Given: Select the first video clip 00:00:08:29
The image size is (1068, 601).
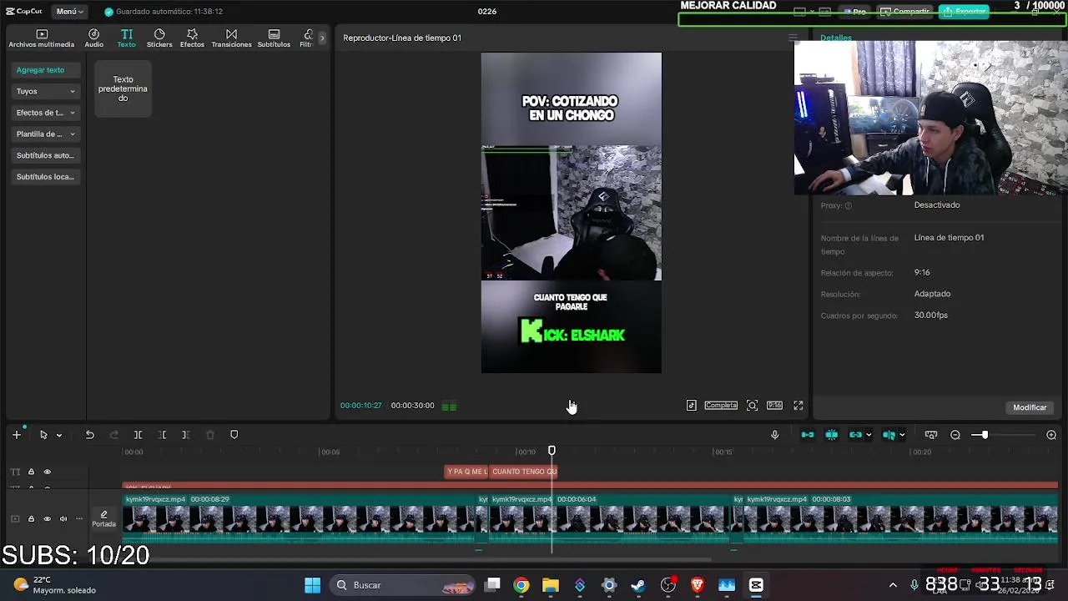Looking at the screenshot, I should point(300,518).
